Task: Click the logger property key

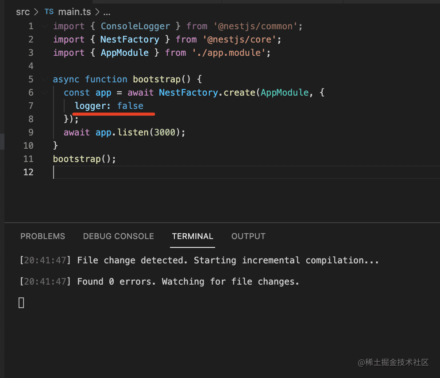Action: pyautogui.click(x=91, y=106)
